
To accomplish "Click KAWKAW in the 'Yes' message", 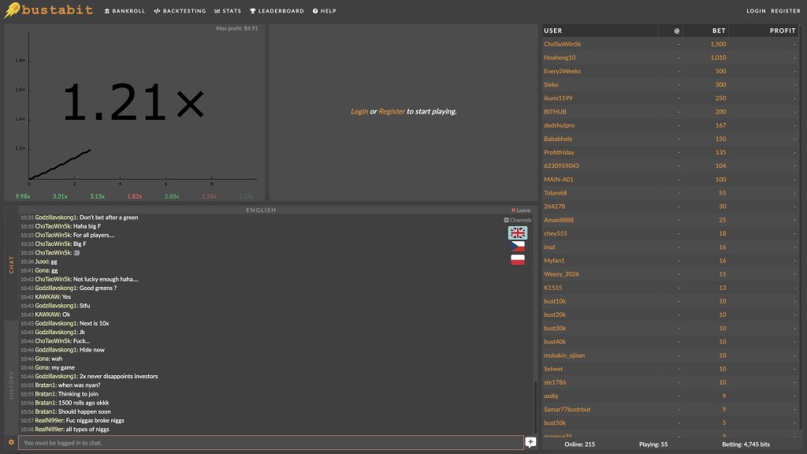I will tap(47, 297).
